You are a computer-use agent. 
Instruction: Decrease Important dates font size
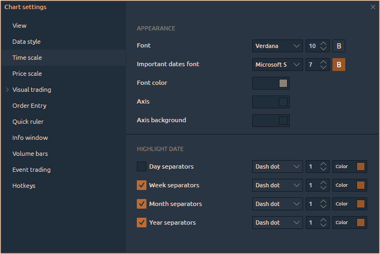[x=323, y=68]
